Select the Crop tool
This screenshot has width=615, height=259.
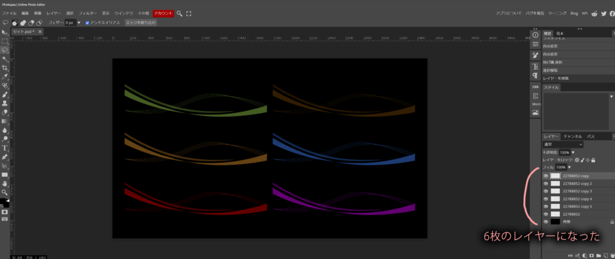click(x=5, y=68)
